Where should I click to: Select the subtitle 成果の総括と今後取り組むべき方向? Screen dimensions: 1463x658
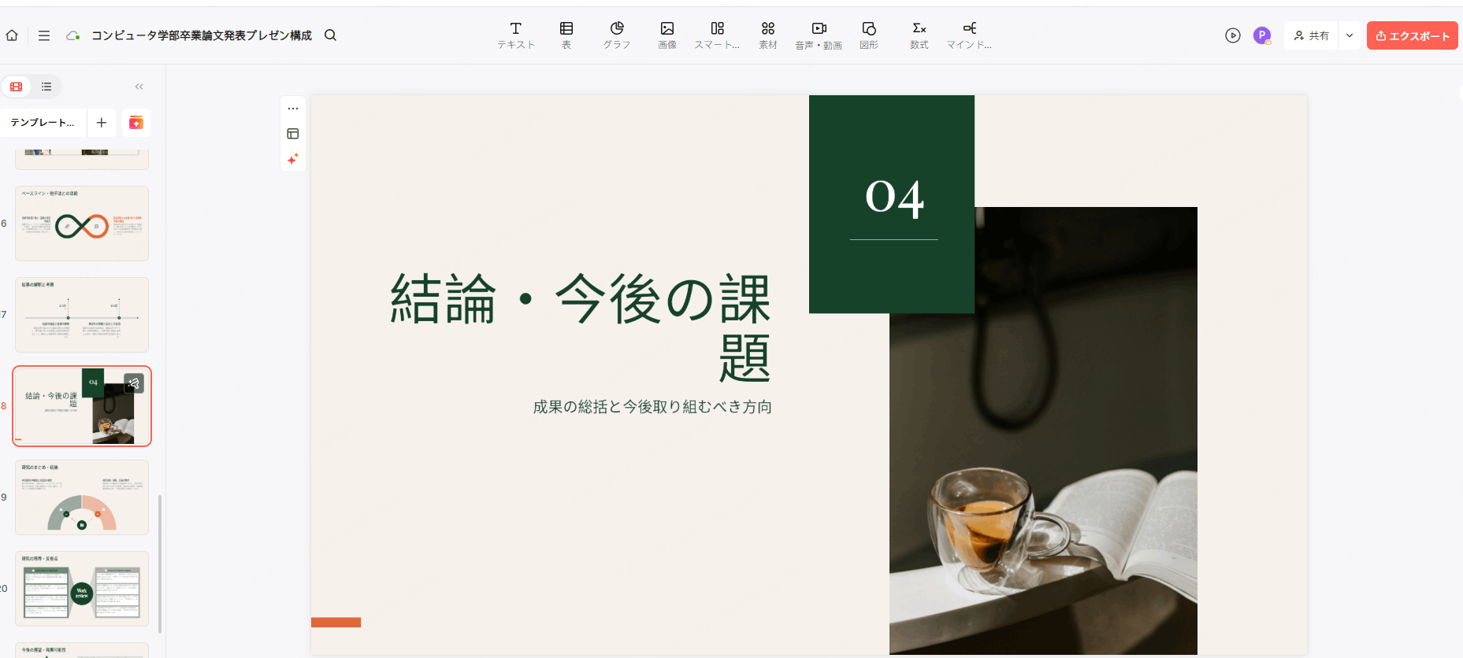[652, 407]
